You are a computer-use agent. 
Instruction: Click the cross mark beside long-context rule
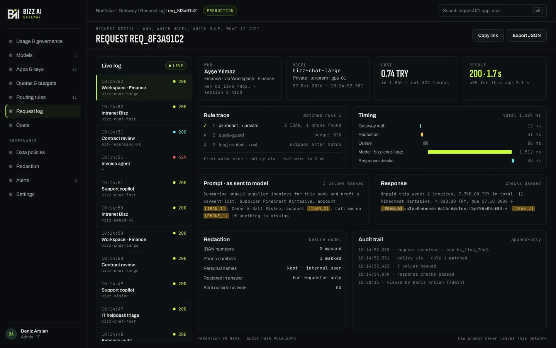point(205,145)
